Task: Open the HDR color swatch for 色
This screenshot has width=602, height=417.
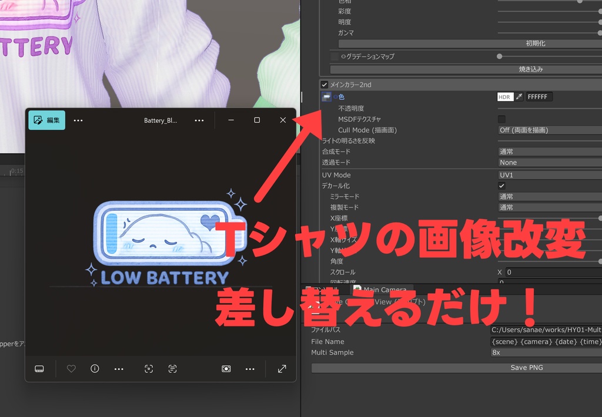Action: 505,97
